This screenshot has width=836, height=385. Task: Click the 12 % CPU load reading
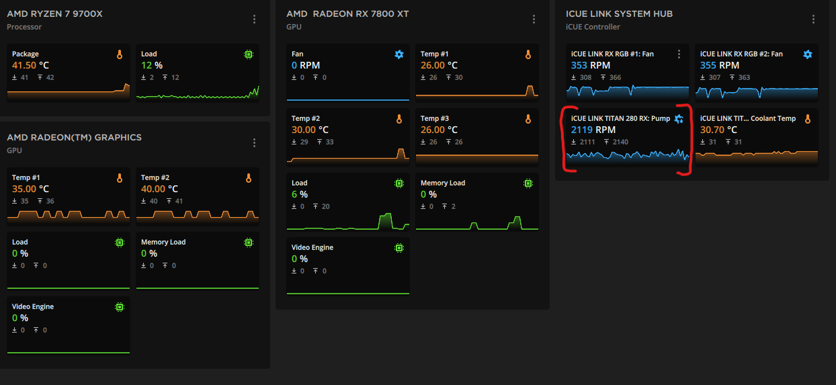[x=152, y=65]
